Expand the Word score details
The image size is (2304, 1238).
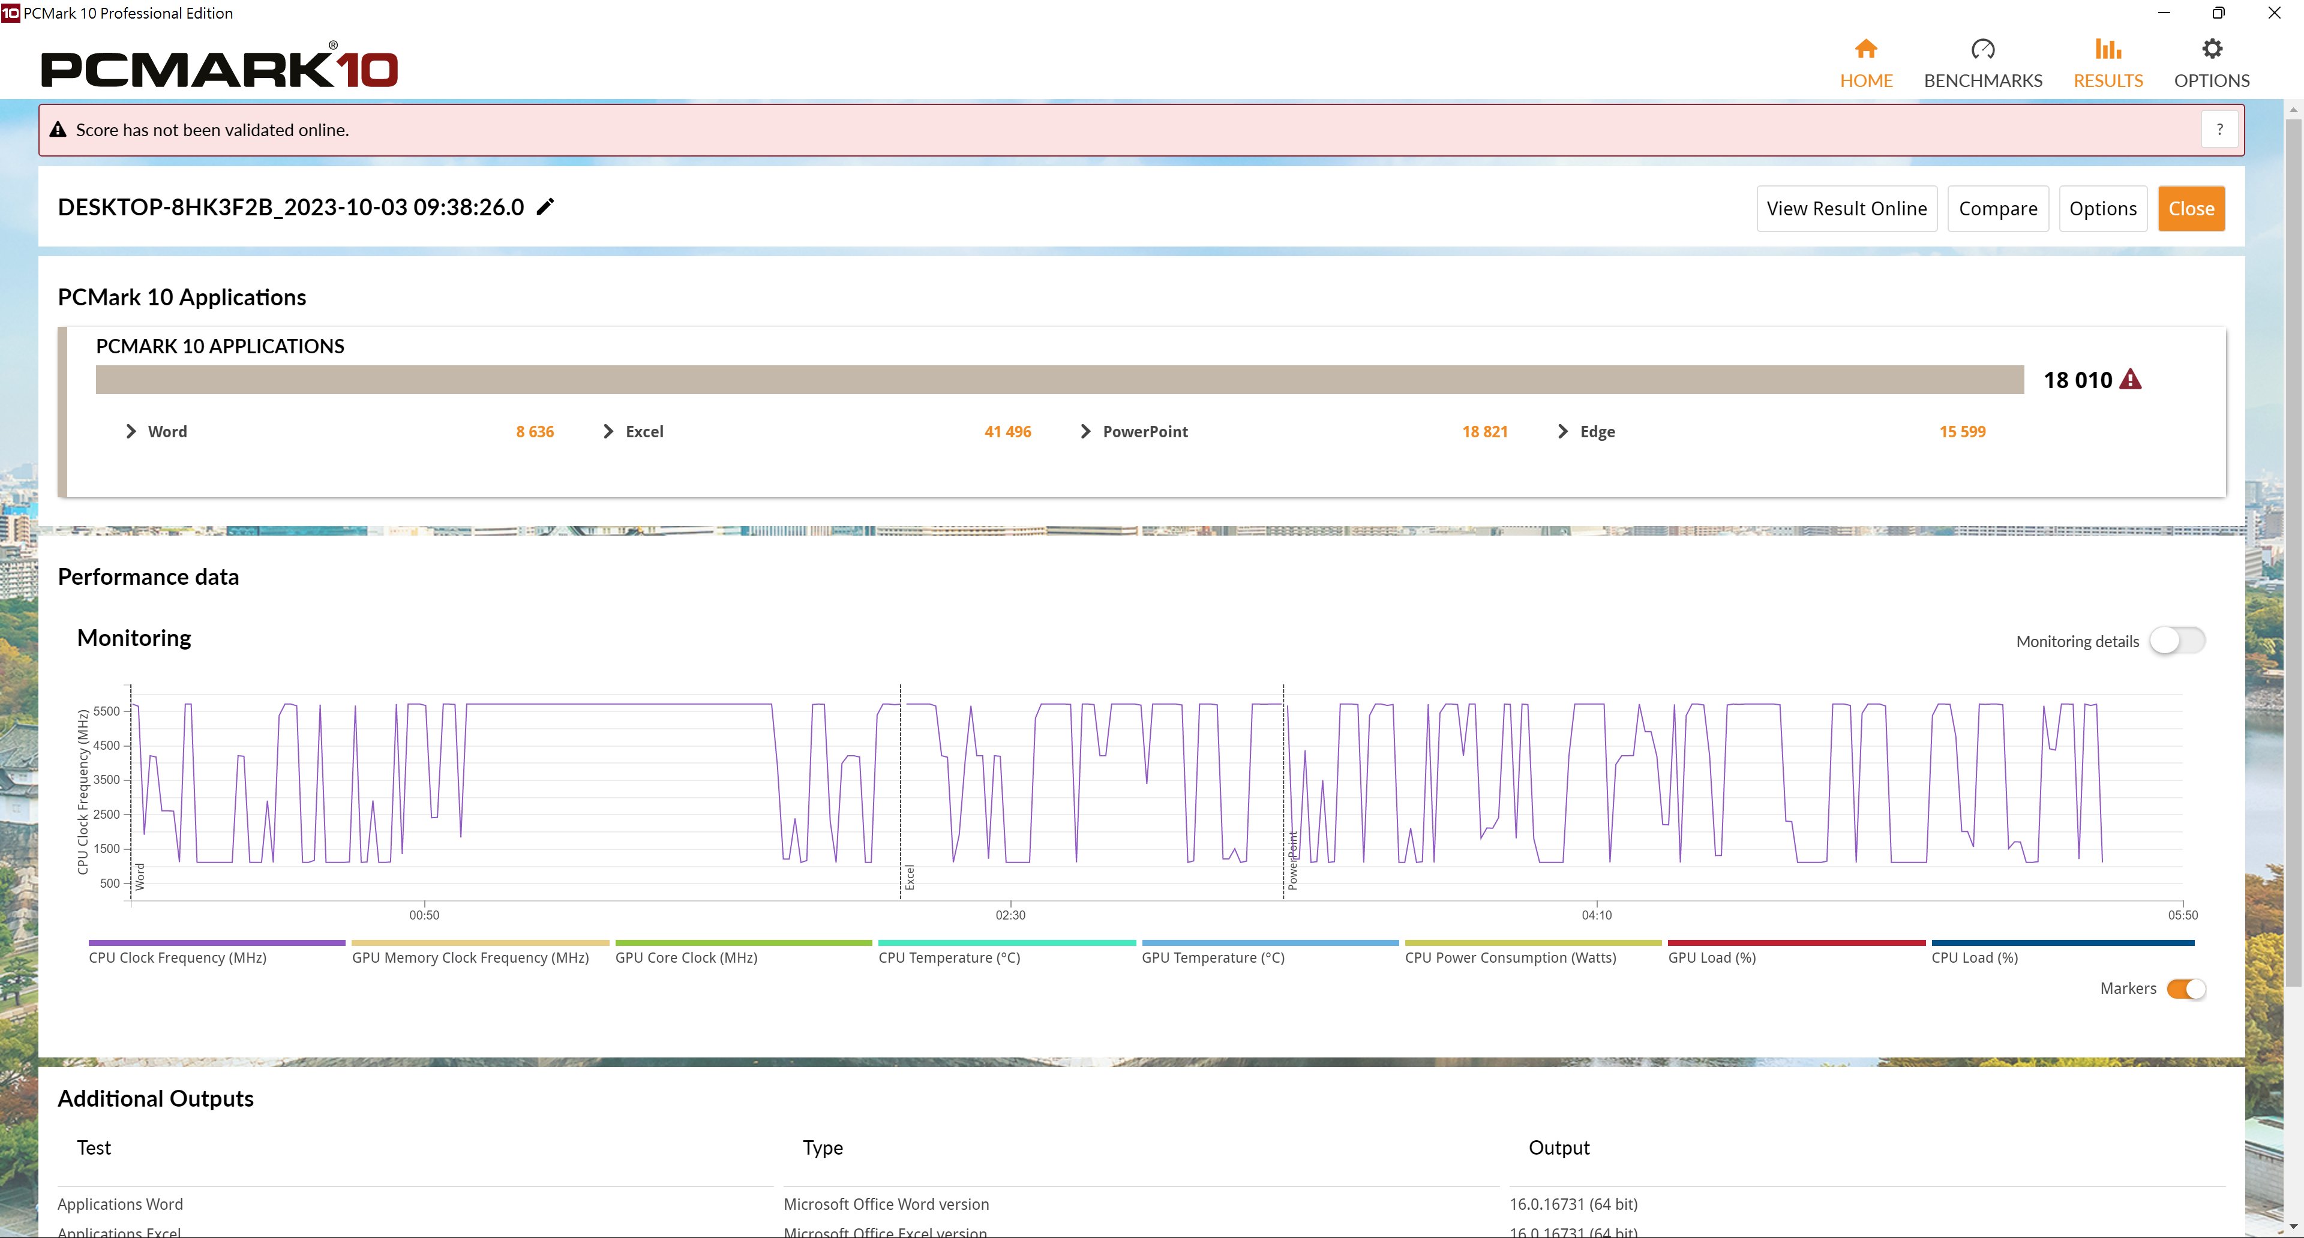(x=131, y=432)
